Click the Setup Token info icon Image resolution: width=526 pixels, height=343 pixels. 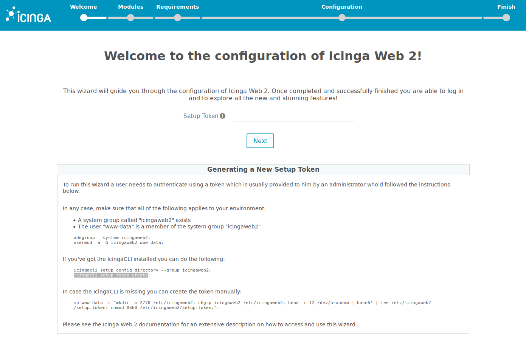(x=223, y=116)
